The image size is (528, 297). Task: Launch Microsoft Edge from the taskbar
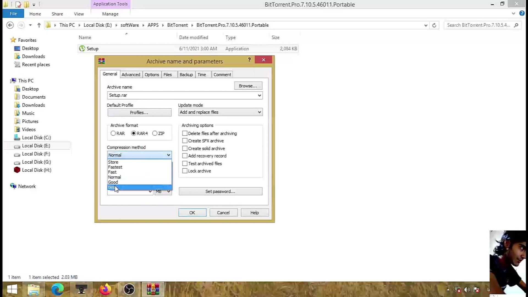[x=57, y=289]
